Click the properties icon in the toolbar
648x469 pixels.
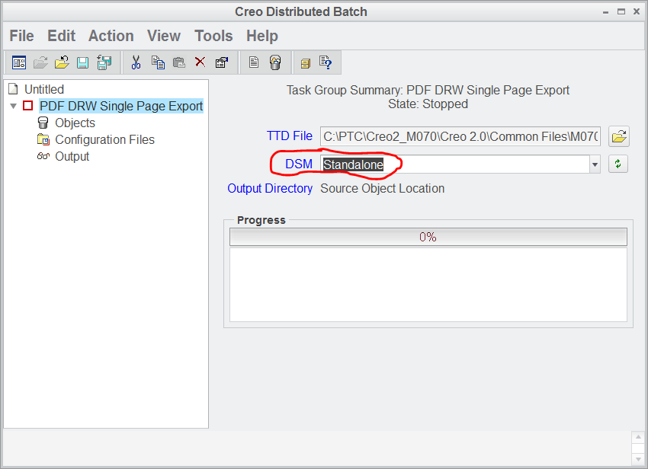pyautogui.click(x=222, y=62)
